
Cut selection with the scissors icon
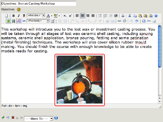tap(130, 16)
